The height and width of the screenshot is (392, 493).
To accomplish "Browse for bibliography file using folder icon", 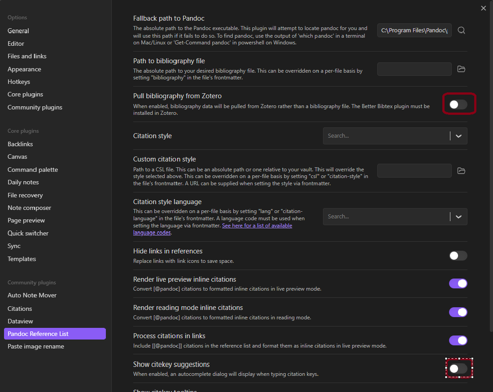I will (461, 69).
